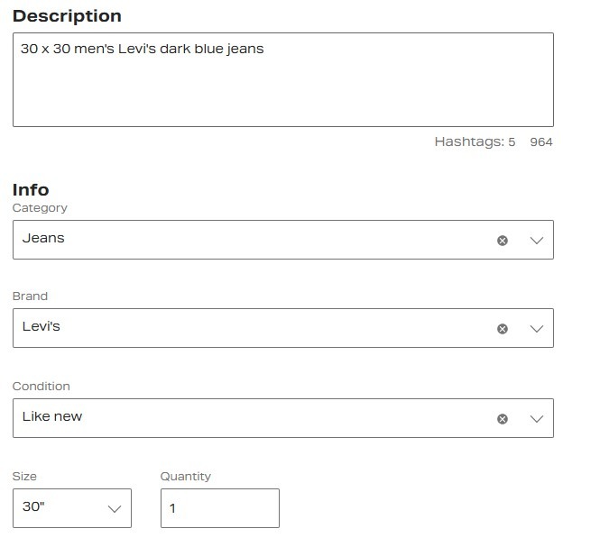
Task: Click the Size field label
Action: (x=24, y=477)
